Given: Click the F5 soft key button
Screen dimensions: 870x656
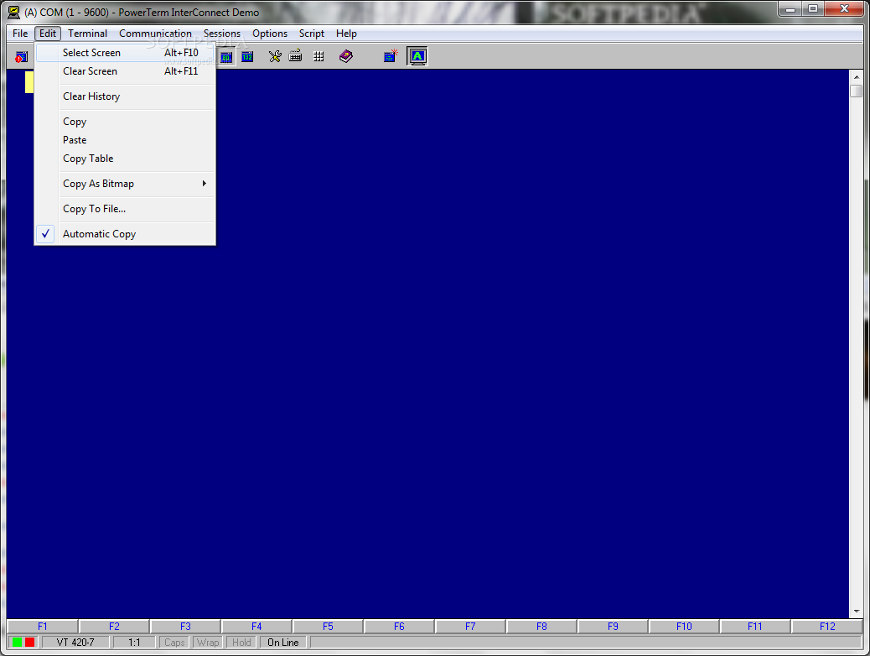Looking at the screenshot, I should coord(328,627).
